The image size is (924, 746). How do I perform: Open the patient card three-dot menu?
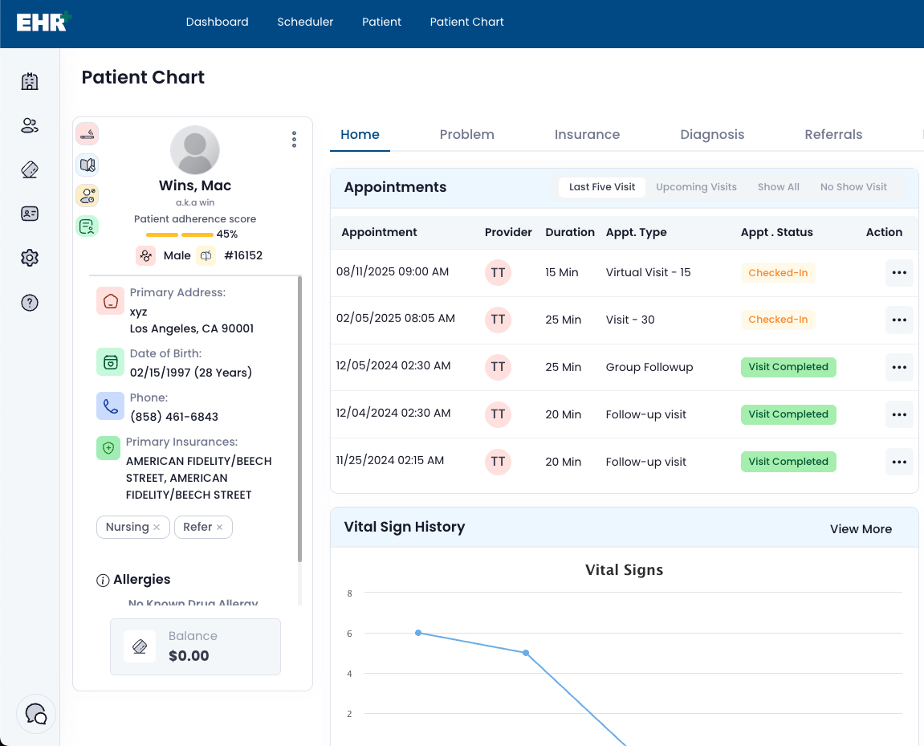(x=294, y=140)
